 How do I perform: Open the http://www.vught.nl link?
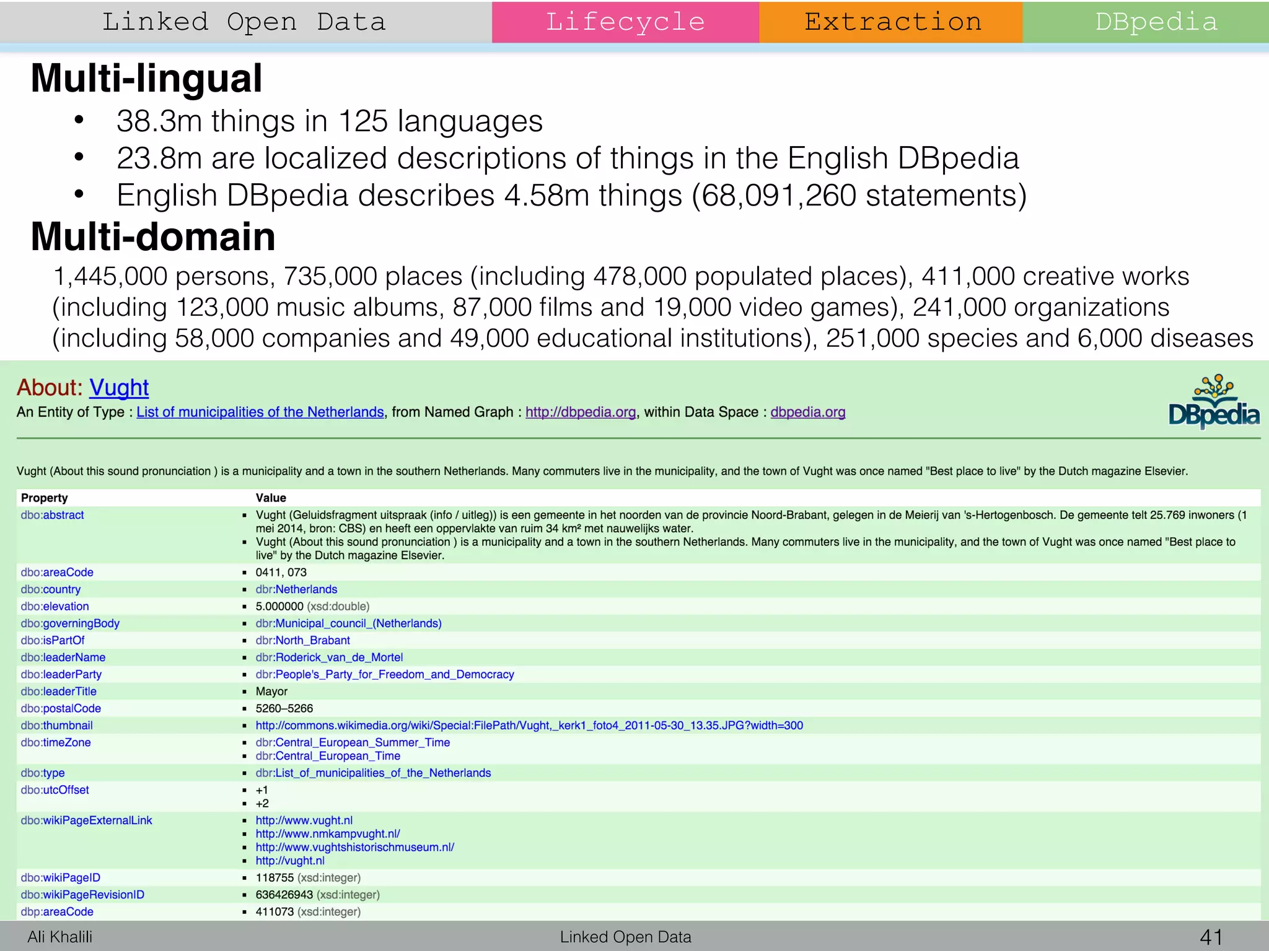pos(304,820)
